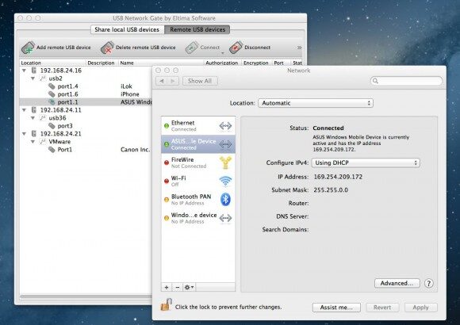
Task: Select the port1.4 iLok row
Action: point(86,86)
